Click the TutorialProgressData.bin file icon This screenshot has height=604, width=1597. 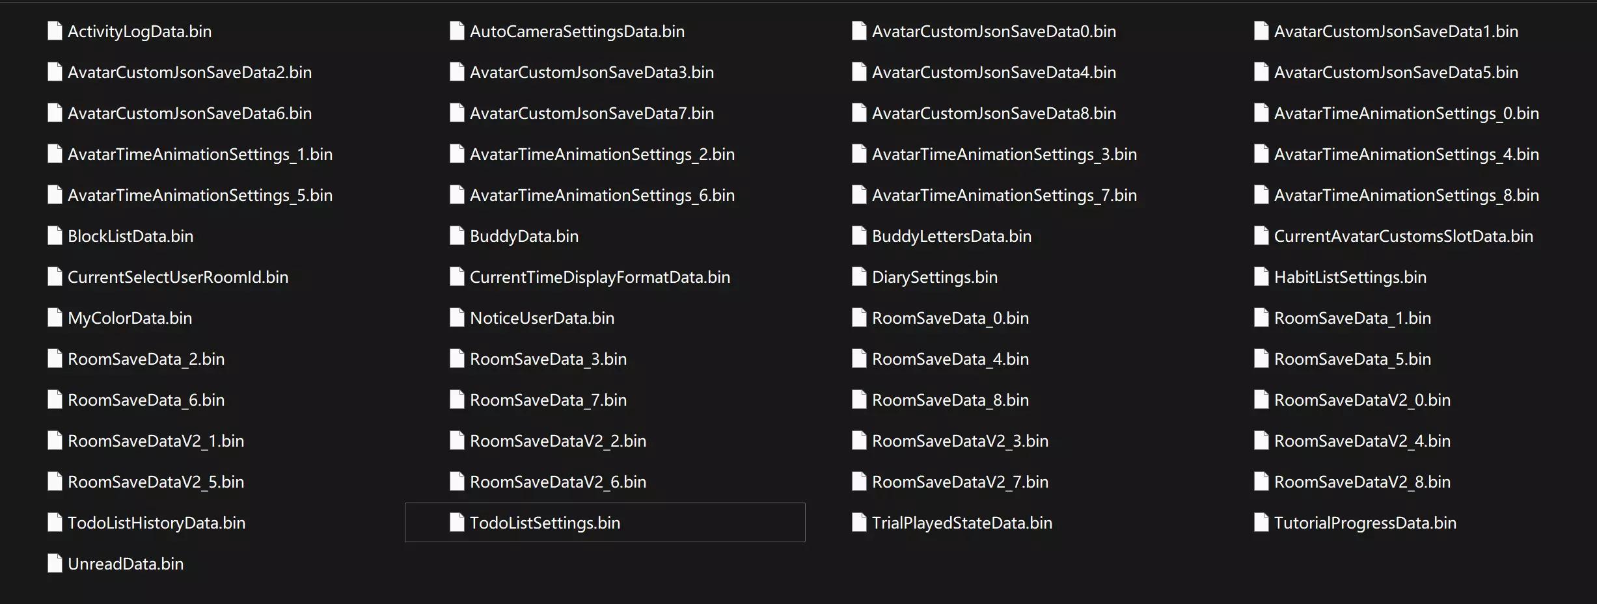pyautogui.click(x=1261, y=523)
